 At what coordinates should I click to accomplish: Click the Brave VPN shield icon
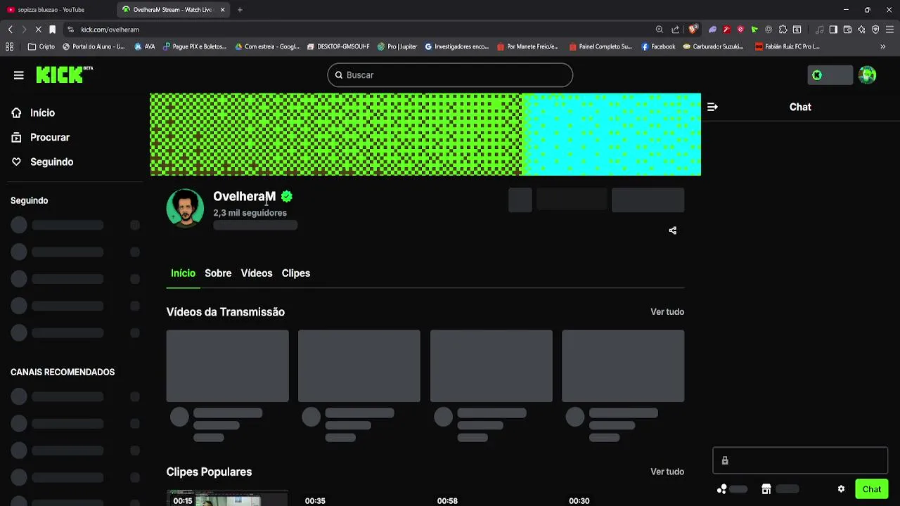875,30
